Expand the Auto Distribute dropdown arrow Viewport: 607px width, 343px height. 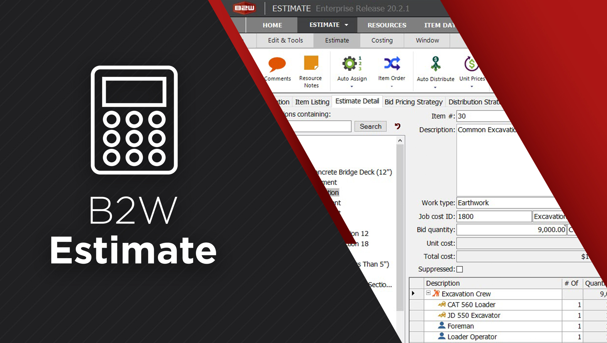point(435,88)
